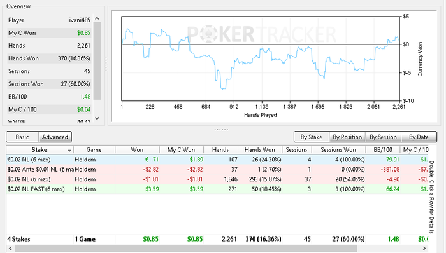Click the Double-Click a Row for Details label
The width and height of the screenshot is (446, 253).
tap(432, 197)
